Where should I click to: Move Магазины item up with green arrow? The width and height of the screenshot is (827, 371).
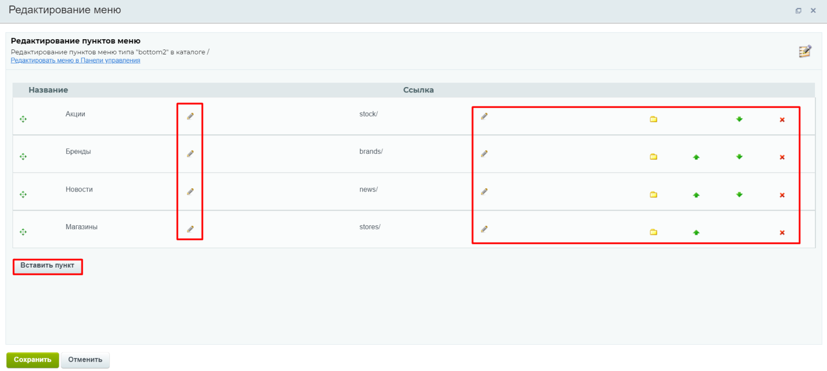[x=696, y=232]
